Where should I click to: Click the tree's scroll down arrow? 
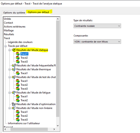coord(58,126)
